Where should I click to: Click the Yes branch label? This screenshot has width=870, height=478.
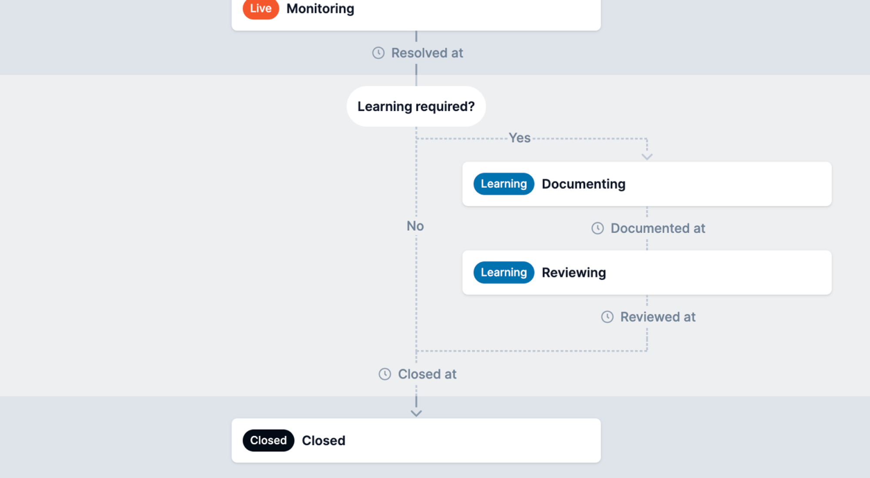tap(519, 138)
